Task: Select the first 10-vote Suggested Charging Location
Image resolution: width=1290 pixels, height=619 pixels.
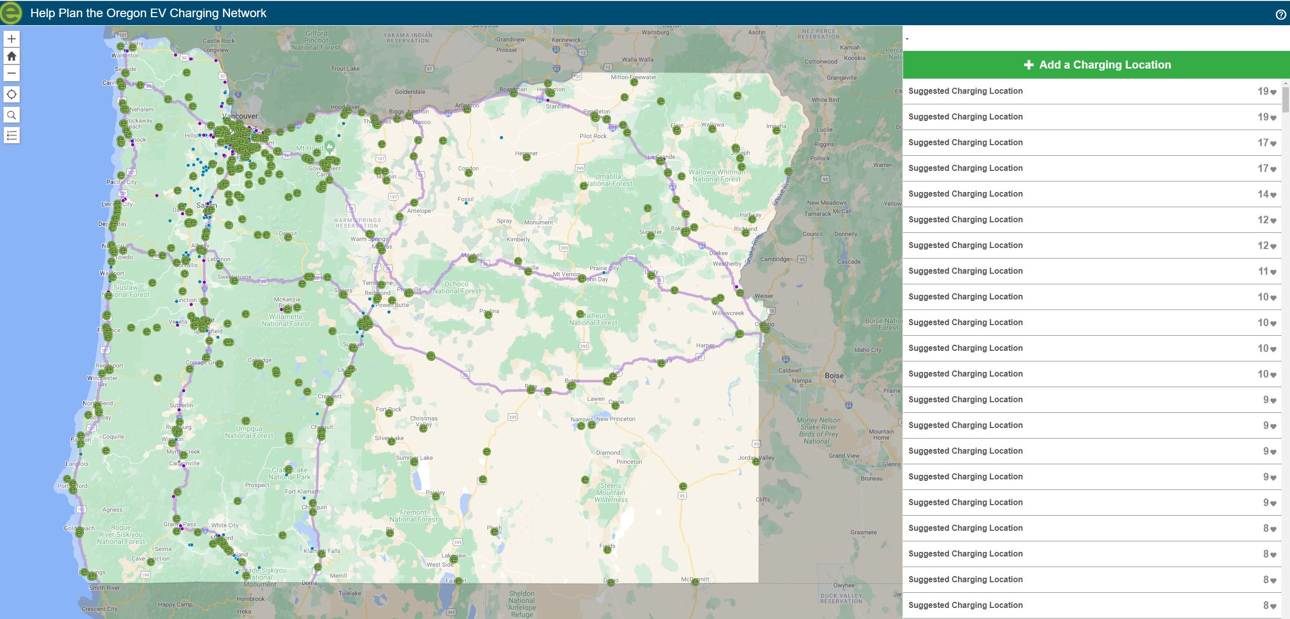Action: click(965, 297)
